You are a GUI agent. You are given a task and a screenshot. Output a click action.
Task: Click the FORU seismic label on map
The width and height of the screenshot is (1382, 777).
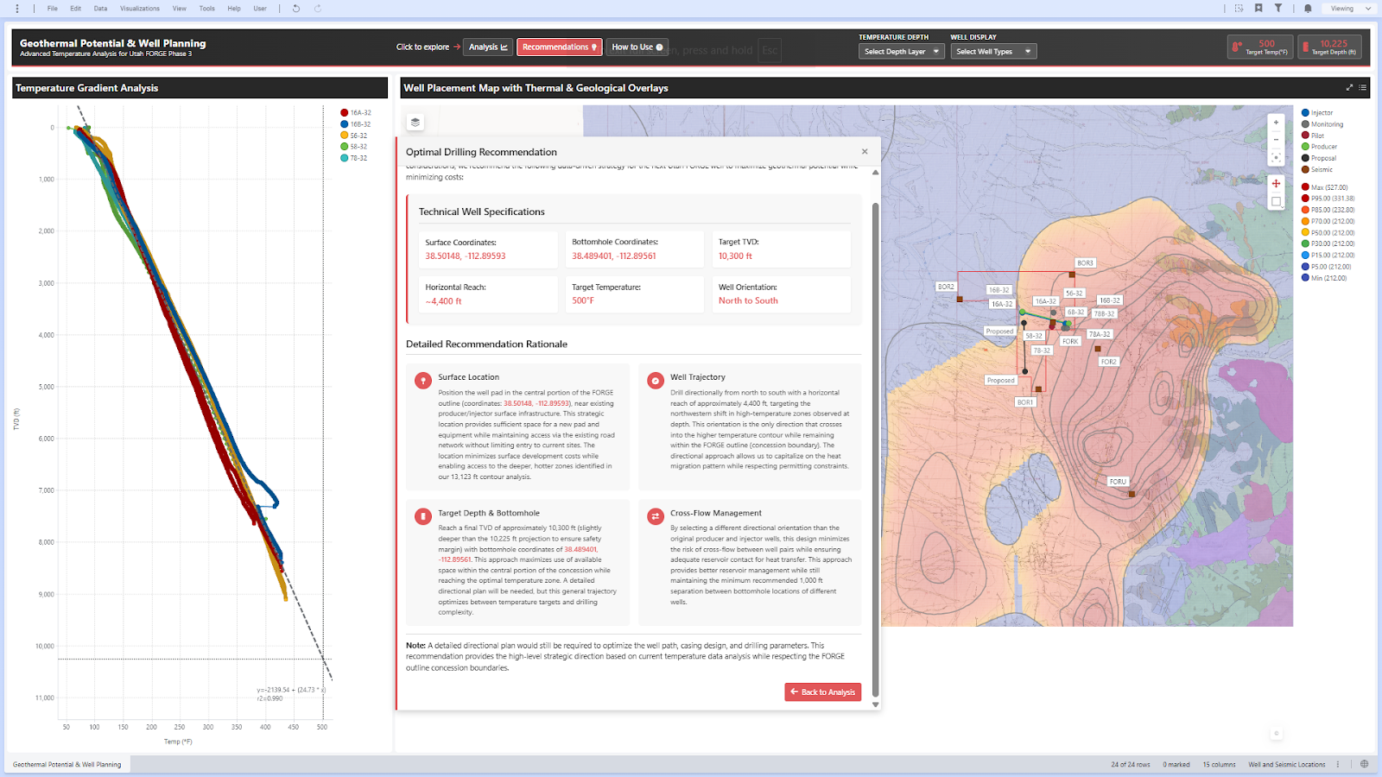(1118, 482)
